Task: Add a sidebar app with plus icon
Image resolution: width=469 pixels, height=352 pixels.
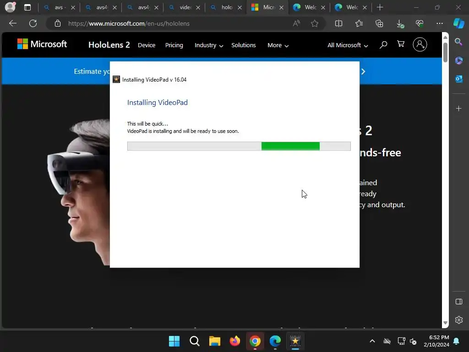Action: (x=458, y=108)
